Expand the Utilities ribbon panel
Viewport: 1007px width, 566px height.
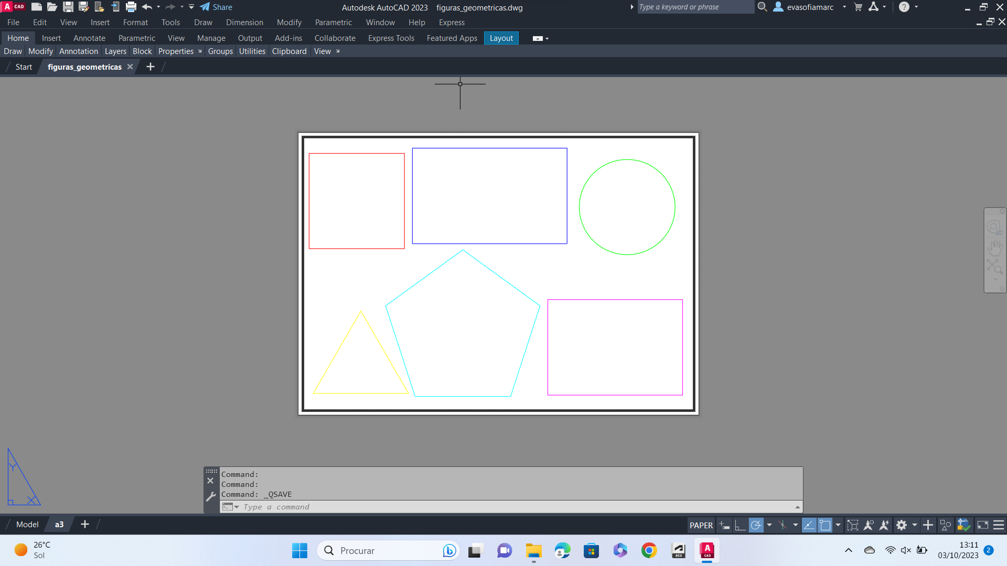(x=252, y=51)
